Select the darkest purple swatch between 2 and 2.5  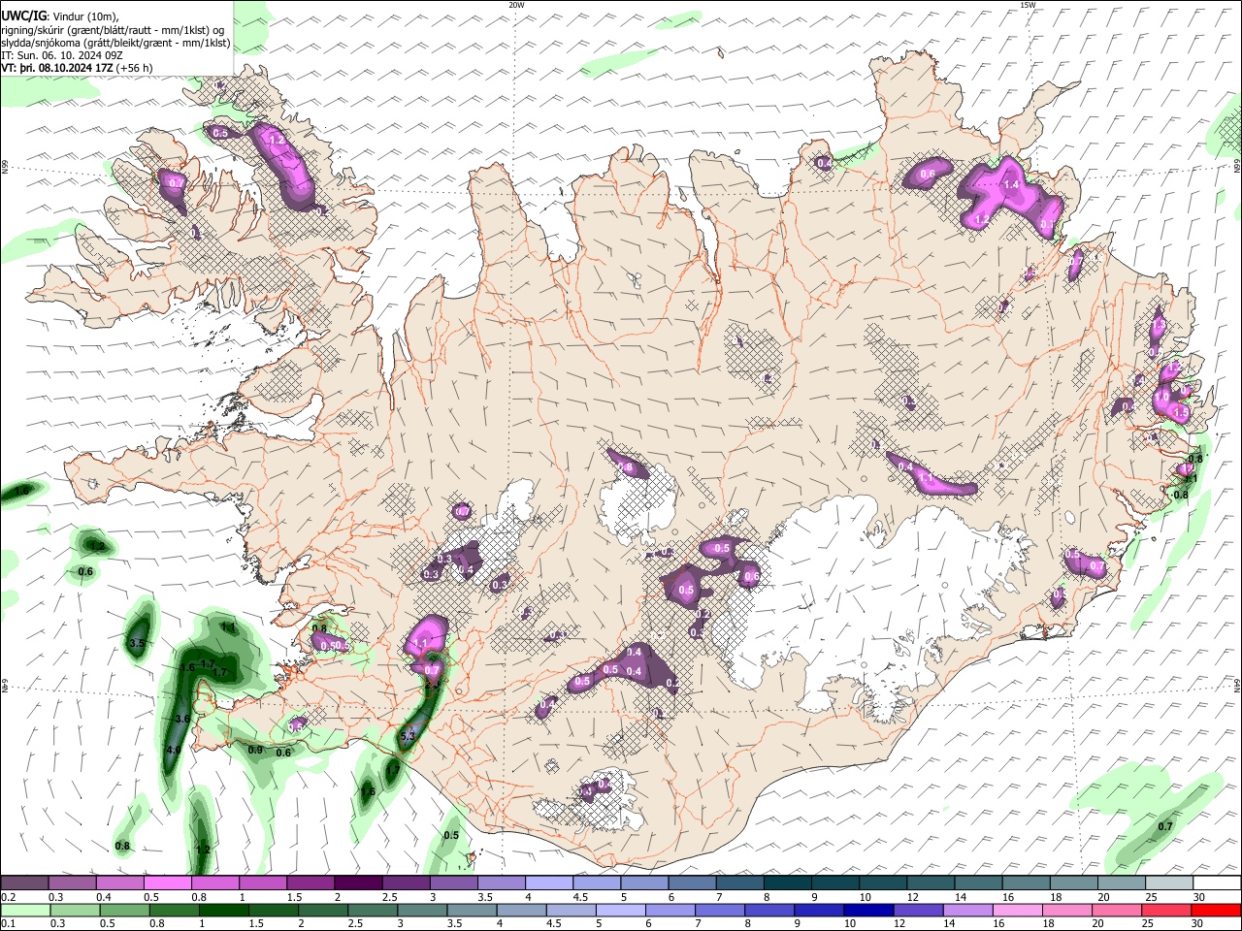(x=358, y=883)
